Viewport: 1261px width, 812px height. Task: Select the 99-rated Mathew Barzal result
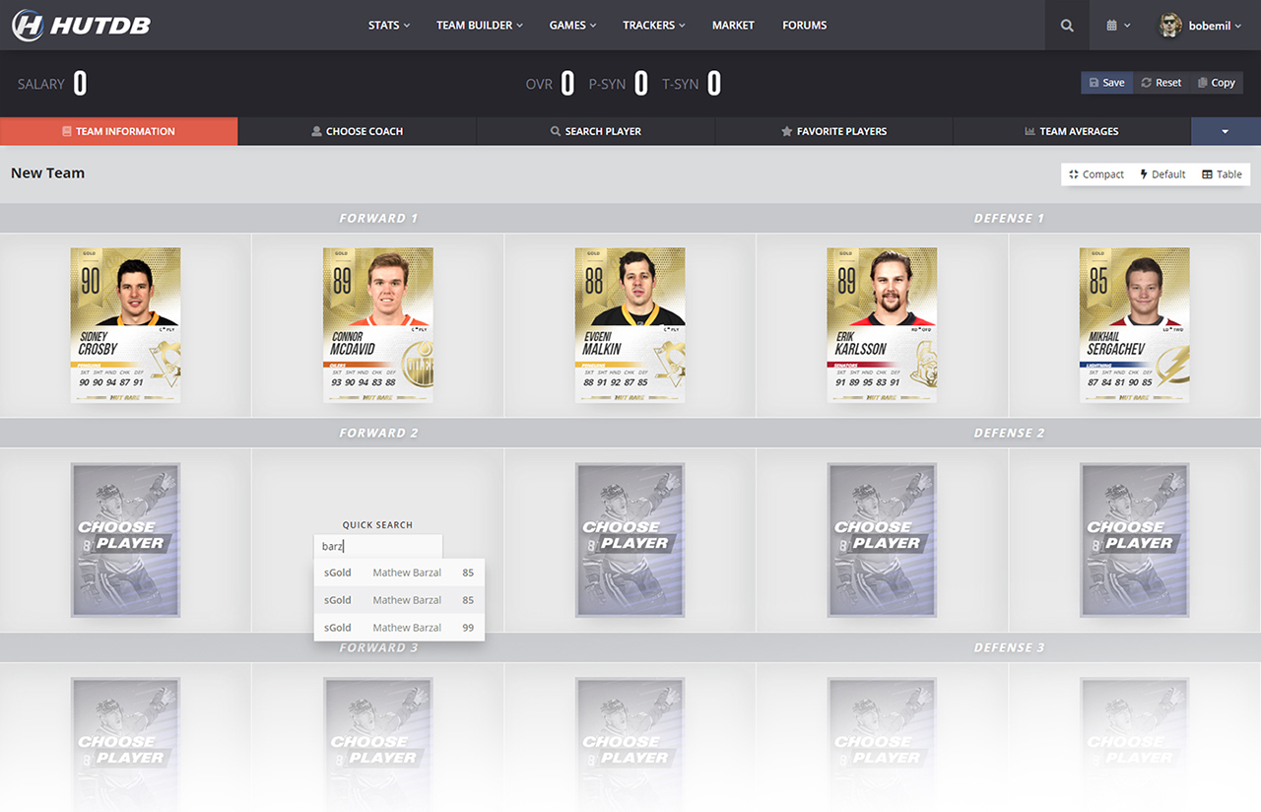[x=399, y=628]
